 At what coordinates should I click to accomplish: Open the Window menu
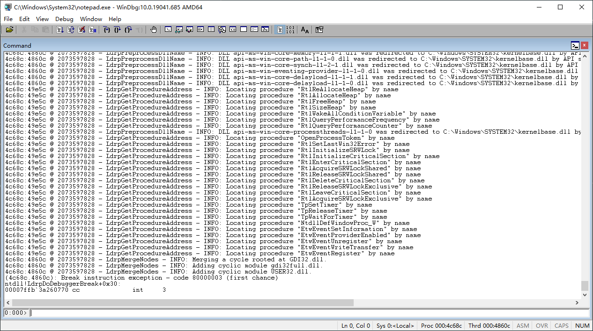[91, 19]
